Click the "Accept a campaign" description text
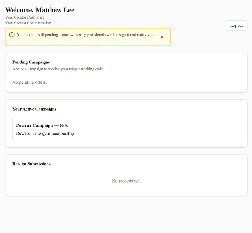This screenshot has width=252, height=233. [58, 69]
